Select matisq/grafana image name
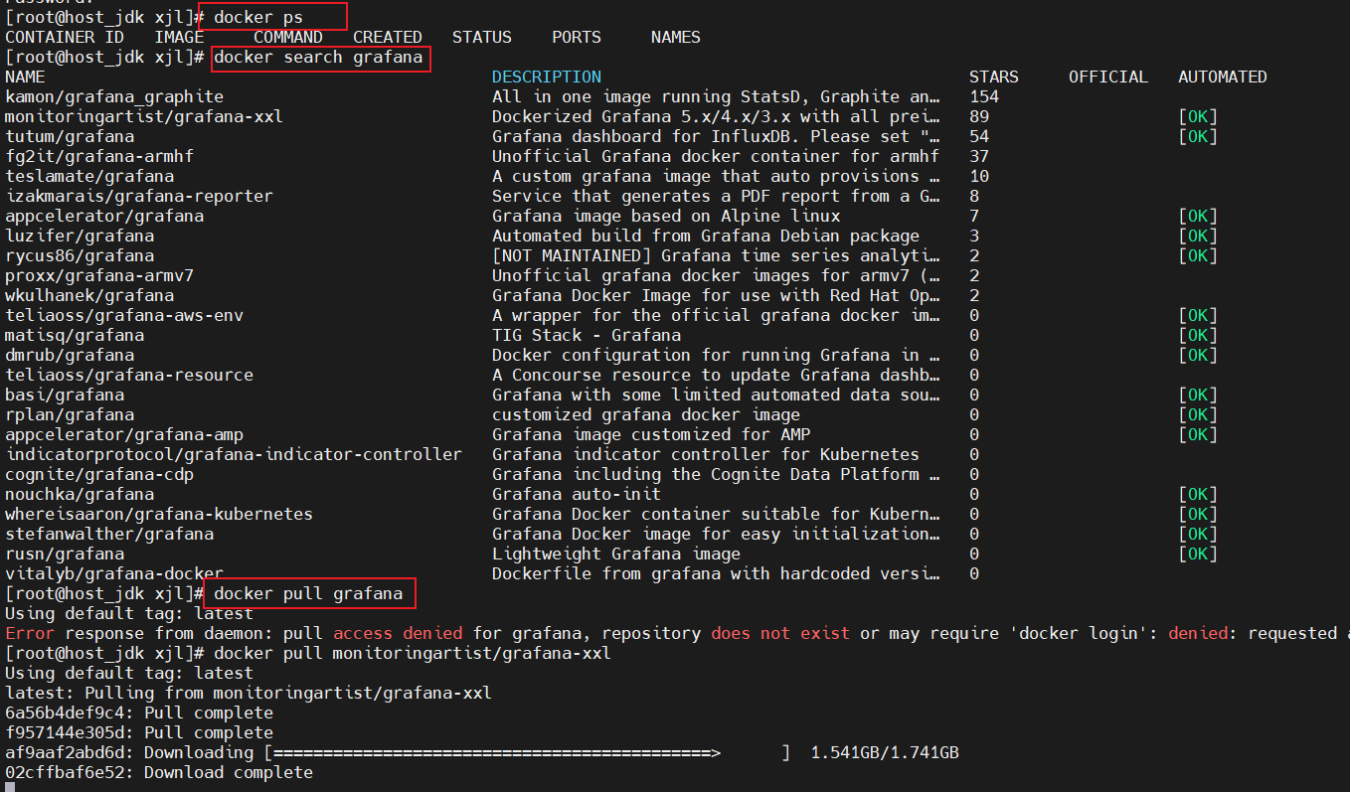 [x=75, y=335]
